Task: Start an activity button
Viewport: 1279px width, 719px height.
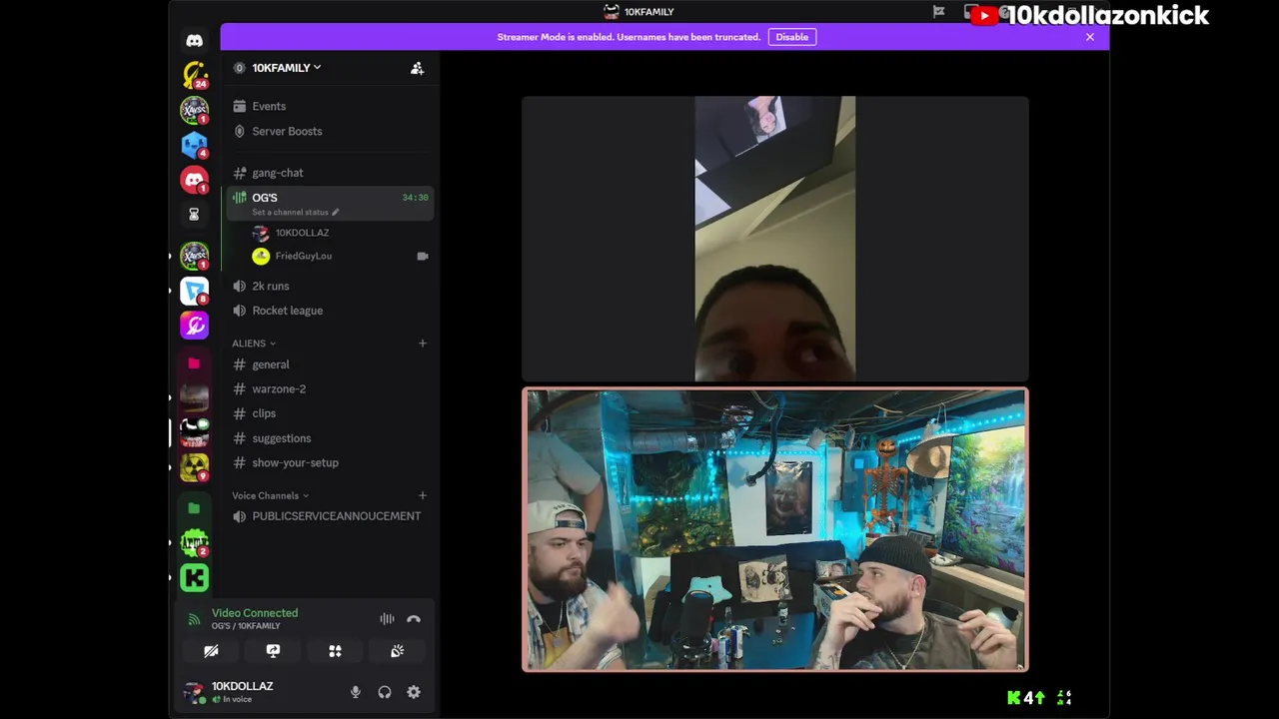Action: click(x=335, y=651)
